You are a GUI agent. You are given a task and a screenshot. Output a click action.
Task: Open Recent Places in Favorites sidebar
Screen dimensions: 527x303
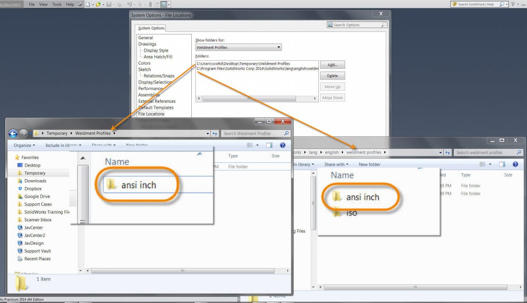tap(34, 259)
